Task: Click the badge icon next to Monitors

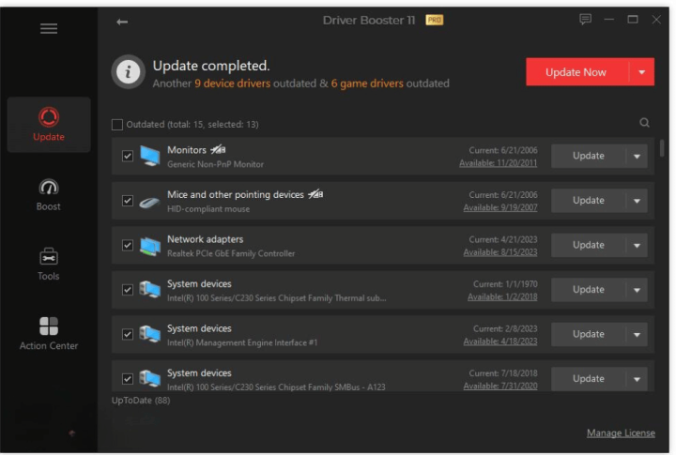Action: click(x=218, y=149)
